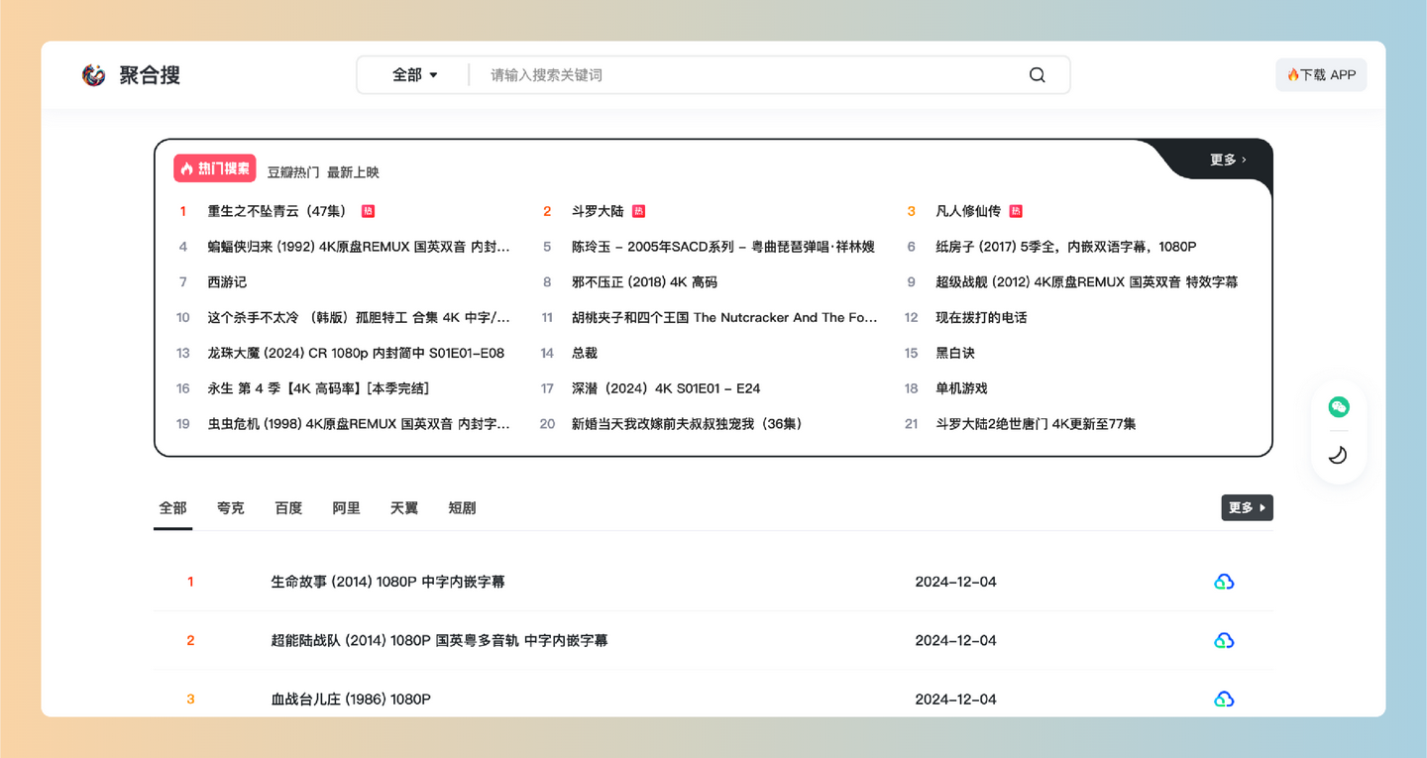Open 邪不压正 (2018) 4K 高码

tap(644, 282)
